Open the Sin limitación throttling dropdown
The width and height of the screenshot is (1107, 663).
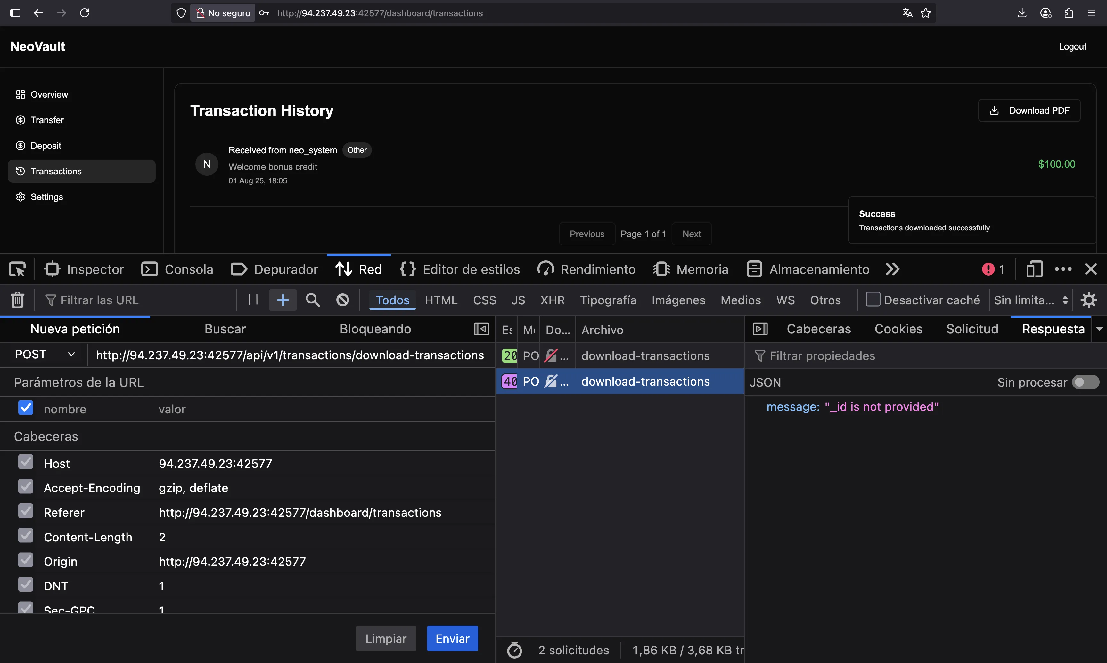(1030, 300)
